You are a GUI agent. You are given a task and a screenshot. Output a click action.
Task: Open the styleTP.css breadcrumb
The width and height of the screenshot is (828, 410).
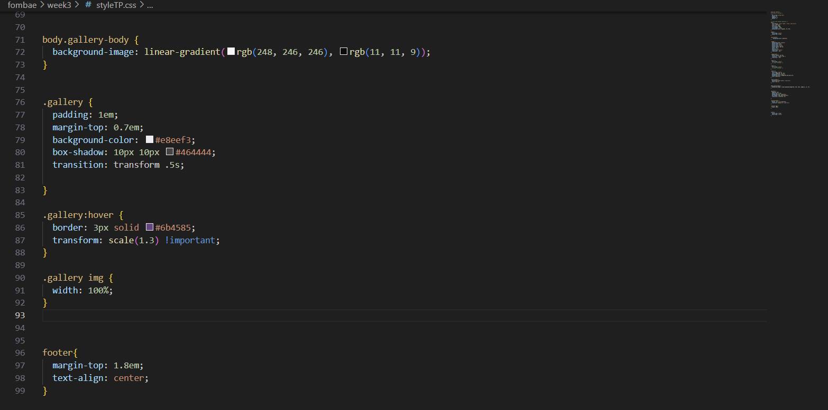tap(116, 5)
